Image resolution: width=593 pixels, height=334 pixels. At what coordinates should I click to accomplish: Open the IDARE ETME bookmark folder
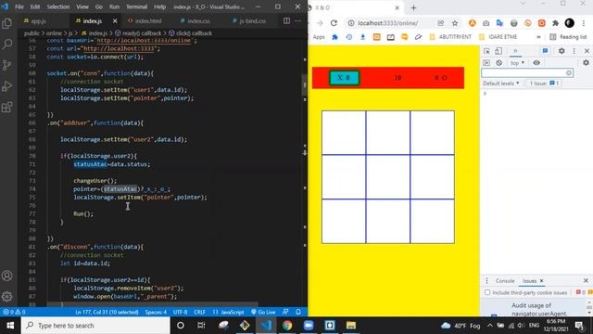coord(498,37)
